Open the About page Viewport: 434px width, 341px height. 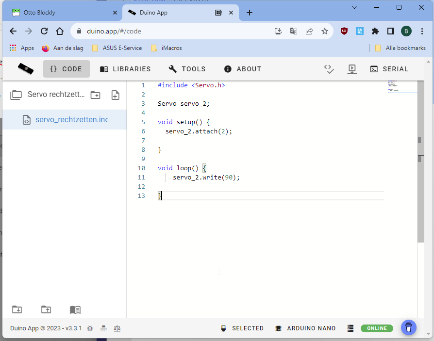tap(243, 69)
